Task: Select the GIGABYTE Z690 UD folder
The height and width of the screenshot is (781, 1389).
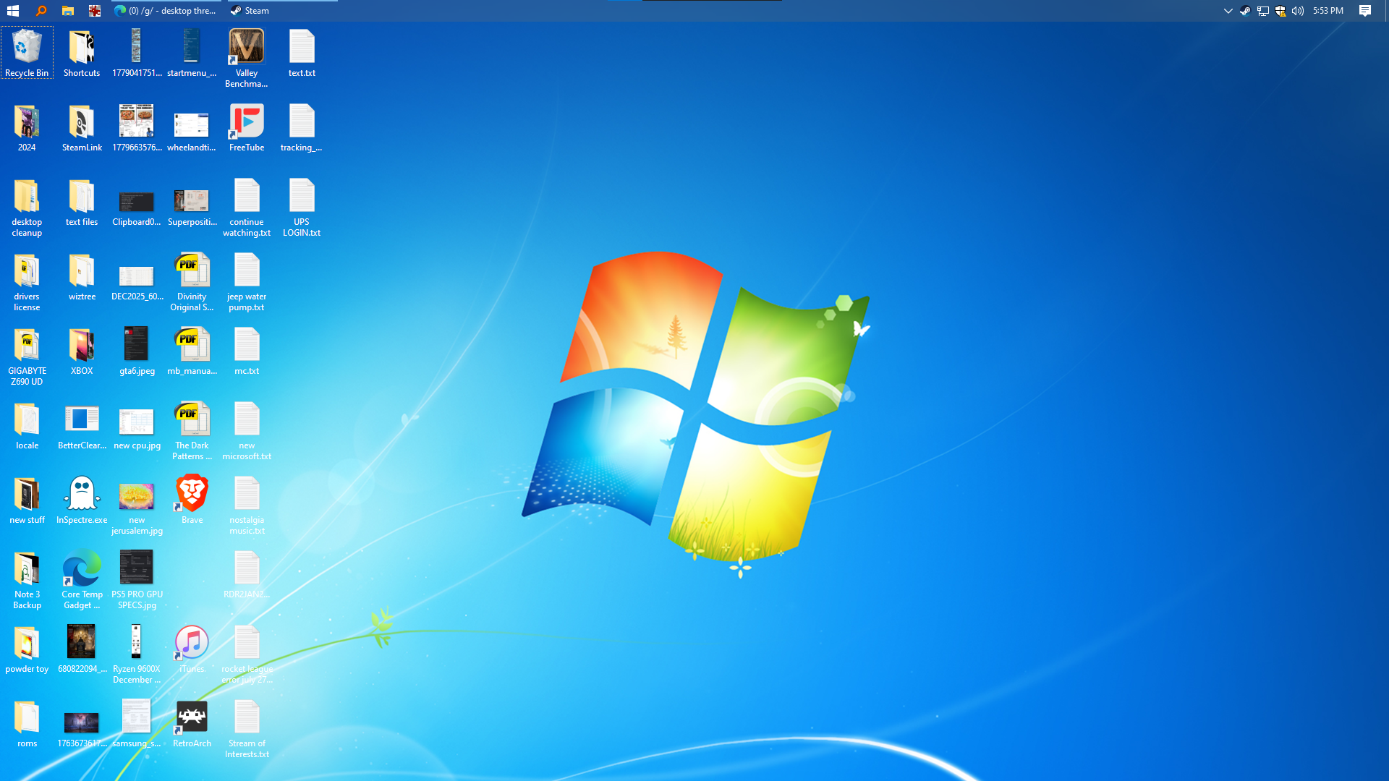Action: click(x=27, y=357)
